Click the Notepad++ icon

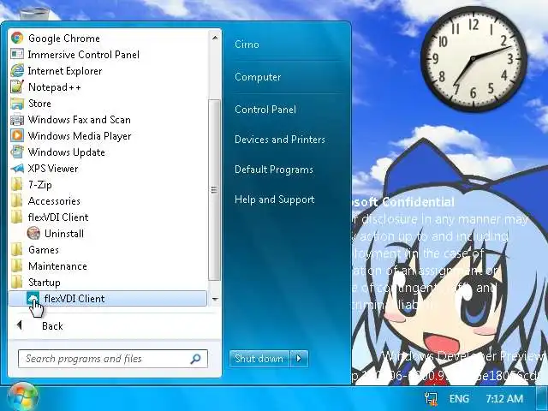(x=17, y=87)
